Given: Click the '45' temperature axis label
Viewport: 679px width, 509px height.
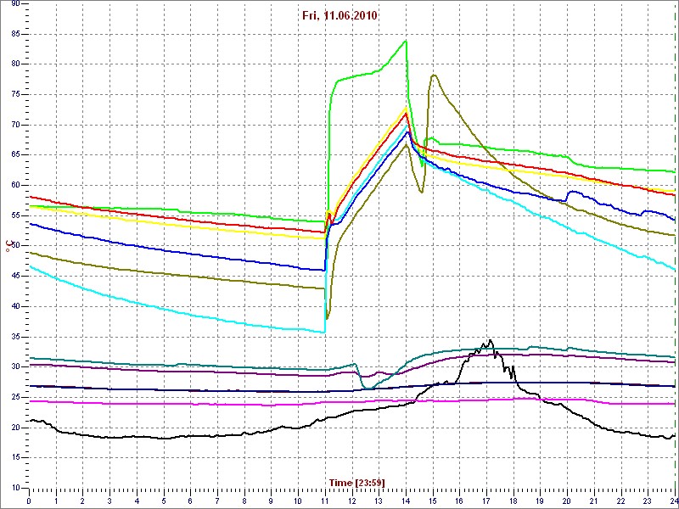Looking at the screenshot, I should [x=14, y=277].
